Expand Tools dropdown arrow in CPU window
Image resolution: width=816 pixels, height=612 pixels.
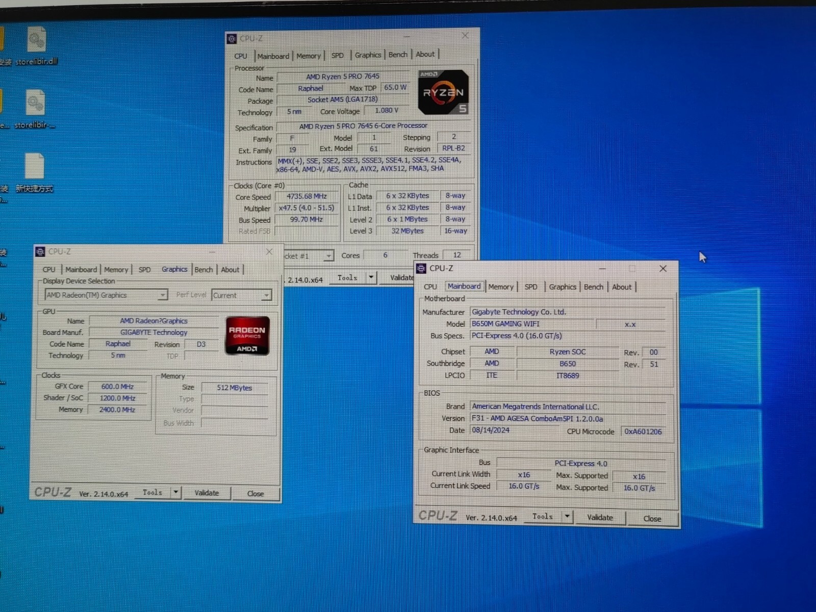371,277
